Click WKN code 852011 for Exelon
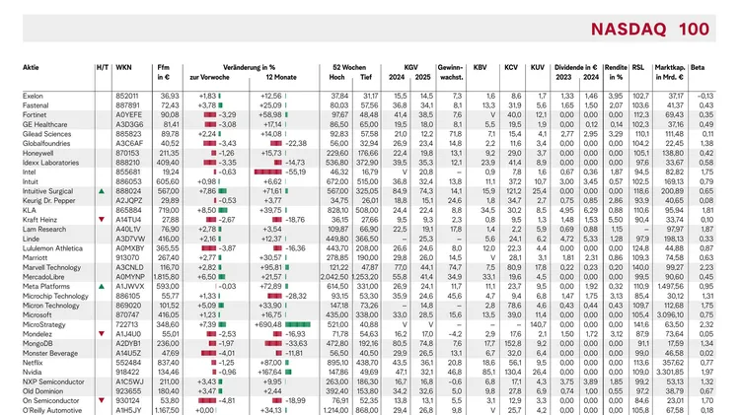This screenshot has height=415, width=740. click(127, 96)
